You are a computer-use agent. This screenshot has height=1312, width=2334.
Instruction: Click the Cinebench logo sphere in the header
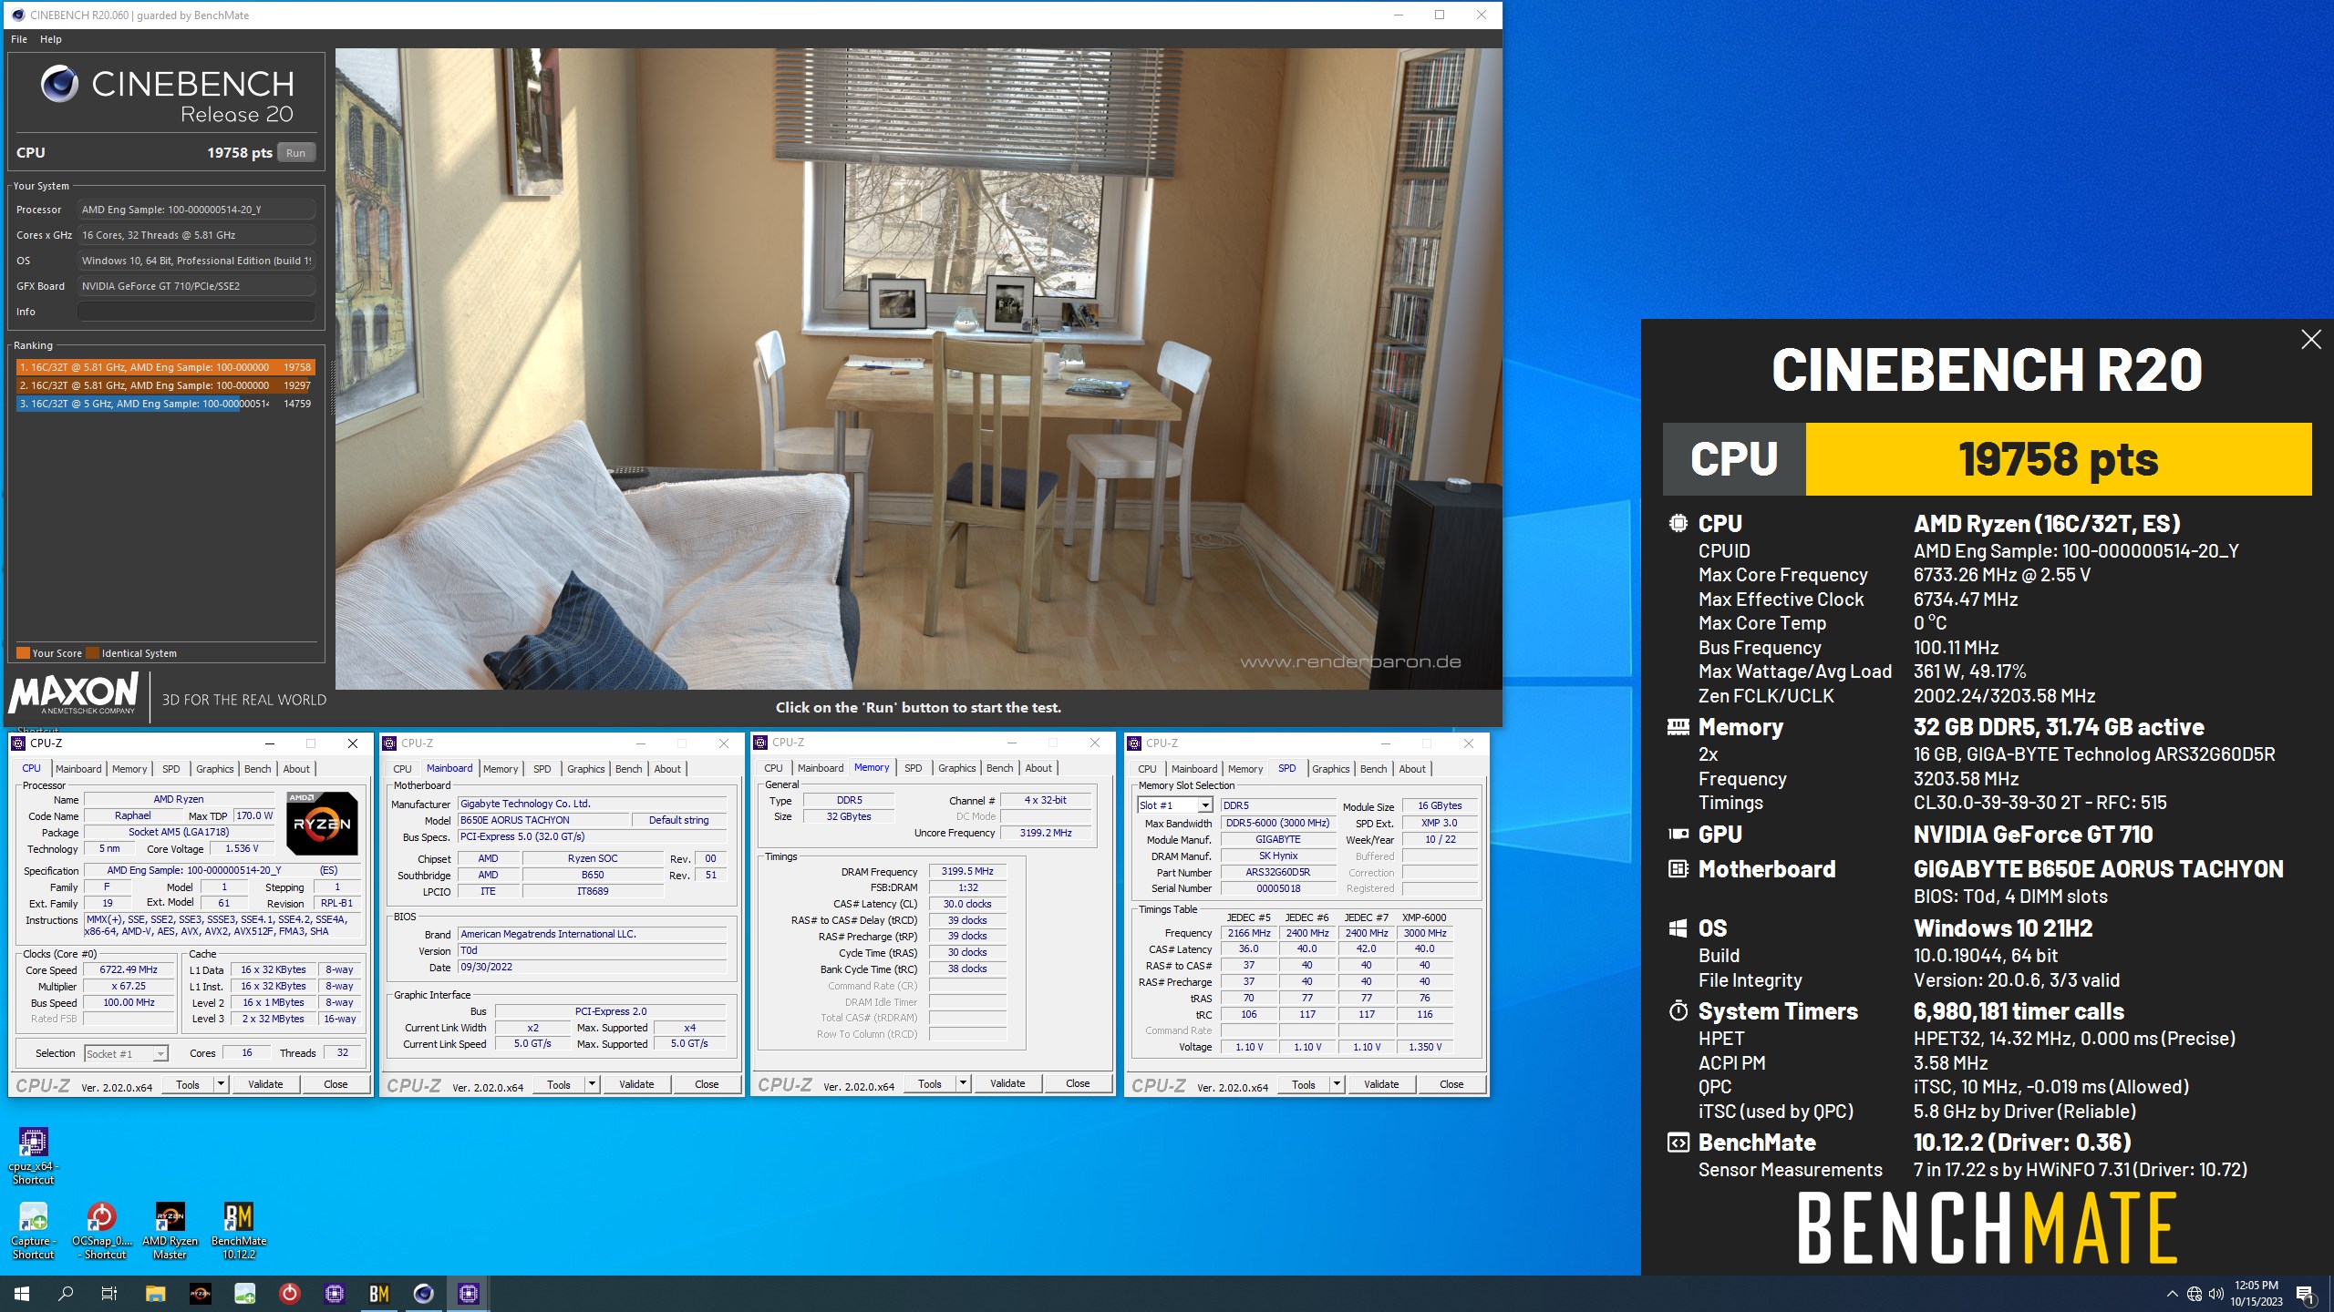59,84
